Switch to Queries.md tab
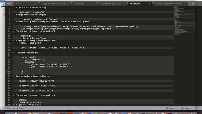This screenshot has width=202, height=114. coord(79,4)
